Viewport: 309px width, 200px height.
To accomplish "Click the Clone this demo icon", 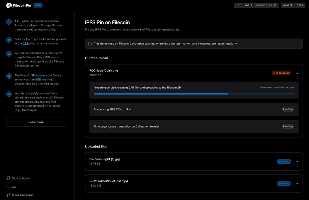I will 8,195.
